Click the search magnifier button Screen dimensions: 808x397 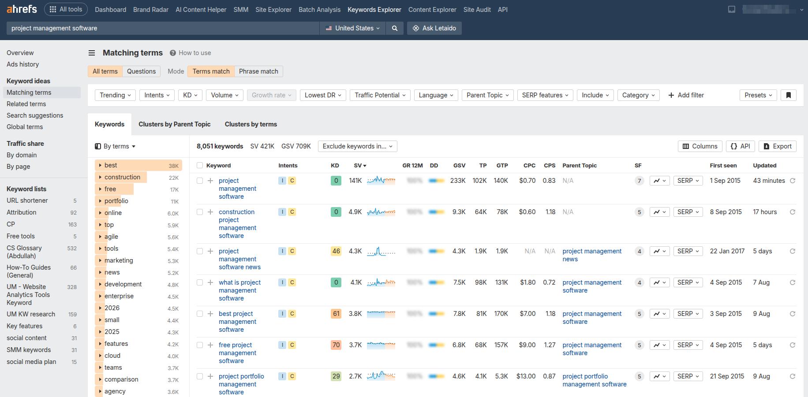point(395,28)
